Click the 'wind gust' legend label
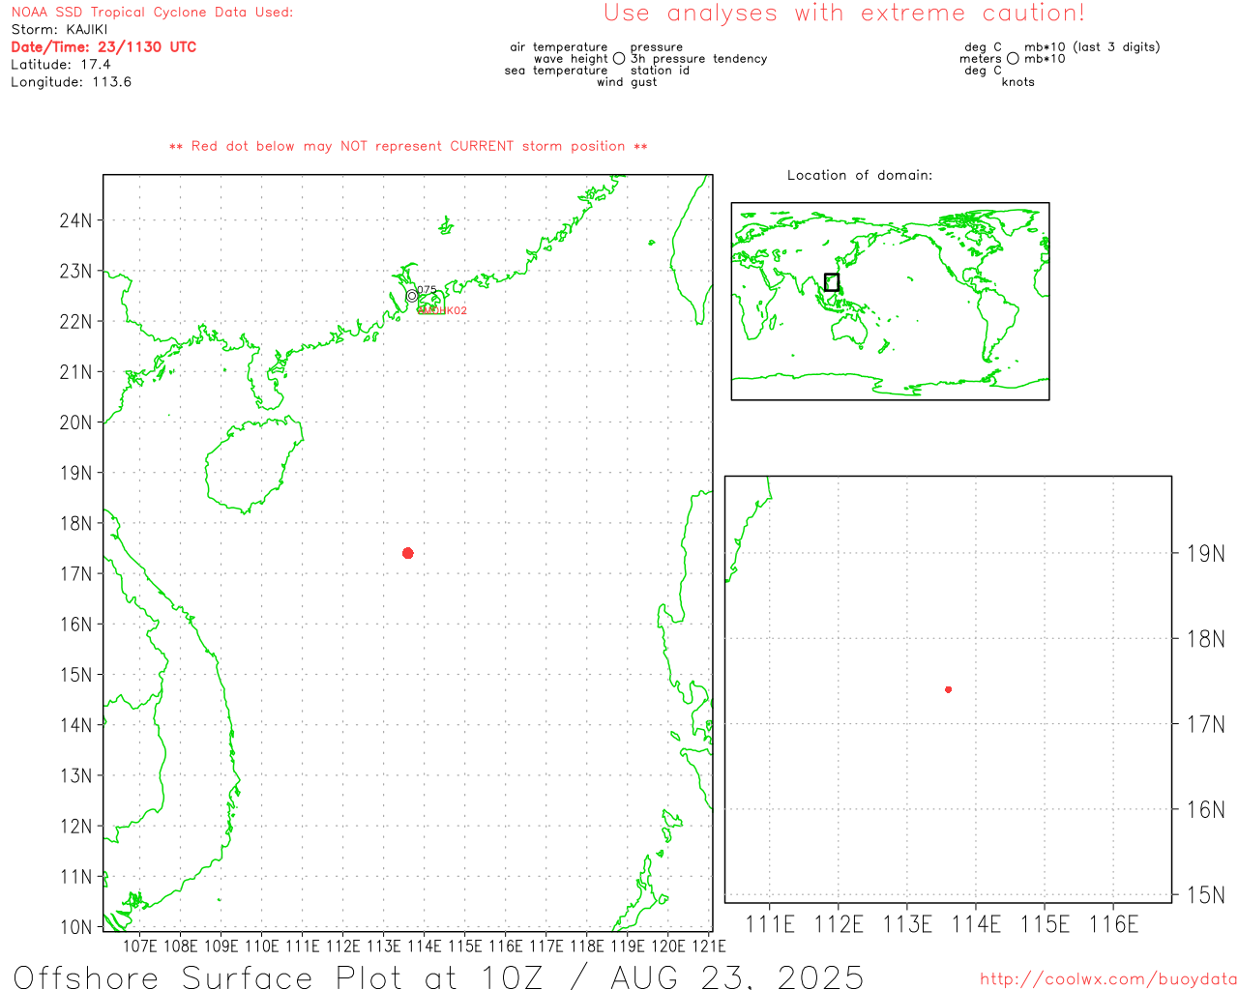This screenshot has width=1238, height=990. click(627, 82)
